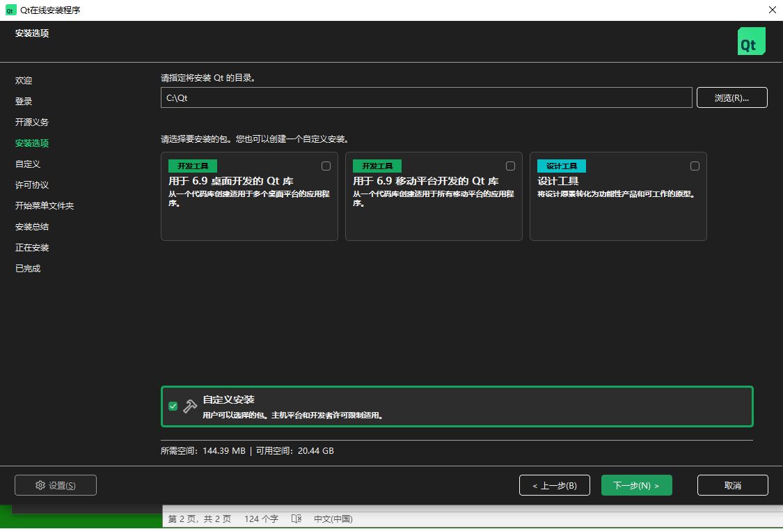Click the cyan 设计工具 tag label
The height and width of the screenshot is (529, 783).
tap(561, 166)
